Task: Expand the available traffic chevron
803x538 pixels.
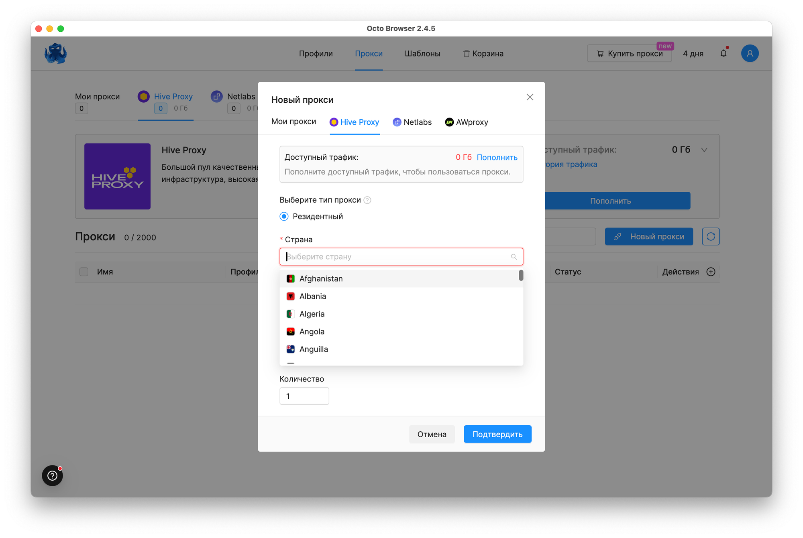Action: coord(704,150)
